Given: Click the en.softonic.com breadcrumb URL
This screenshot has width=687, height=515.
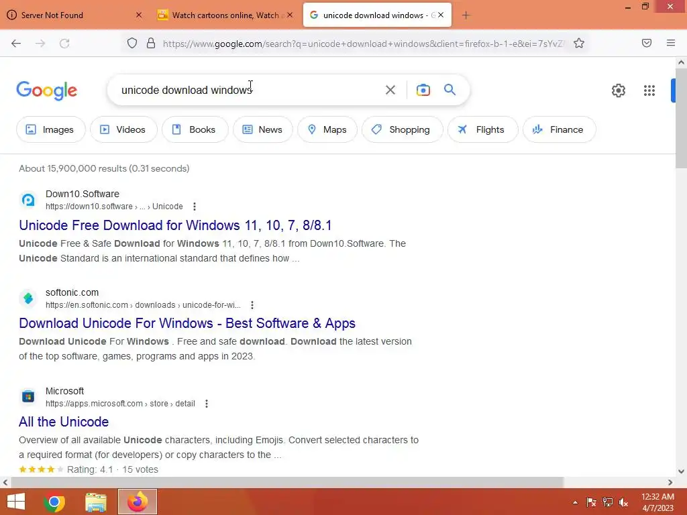Looking at the screenshot, I should click(143, 305).
